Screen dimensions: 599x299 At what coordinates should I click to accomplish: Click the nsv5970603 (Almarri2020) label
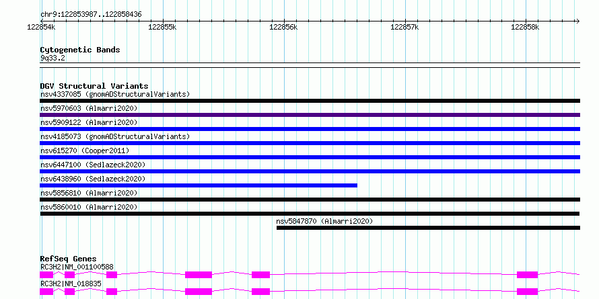pyautogui.click(x=89, y=108)
